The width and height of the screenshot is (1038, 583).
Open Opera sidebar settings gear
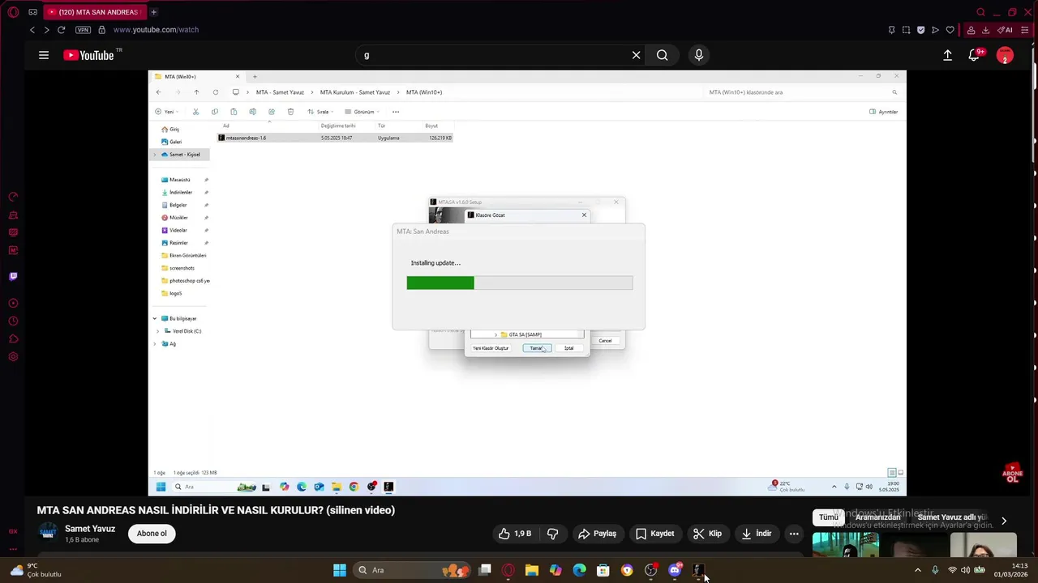(x=13, y=357)
